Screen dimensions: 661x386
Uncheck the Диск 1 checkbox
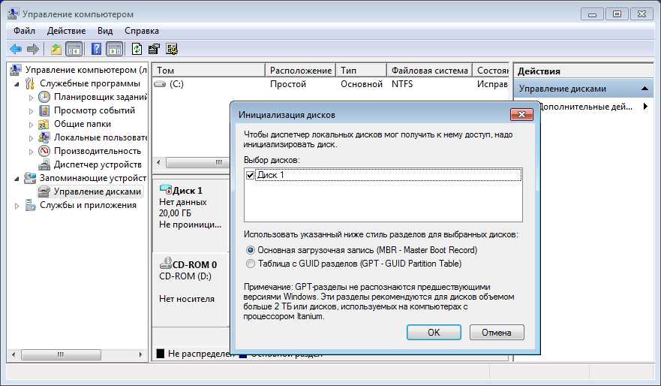[x=251, y=175]
